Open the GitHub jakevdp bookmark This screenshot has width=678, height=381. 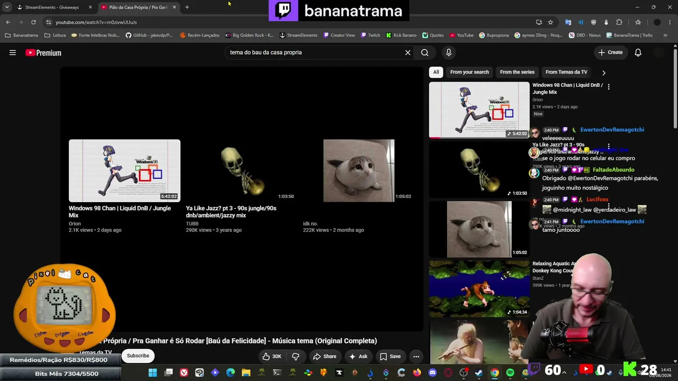[149, 35]
